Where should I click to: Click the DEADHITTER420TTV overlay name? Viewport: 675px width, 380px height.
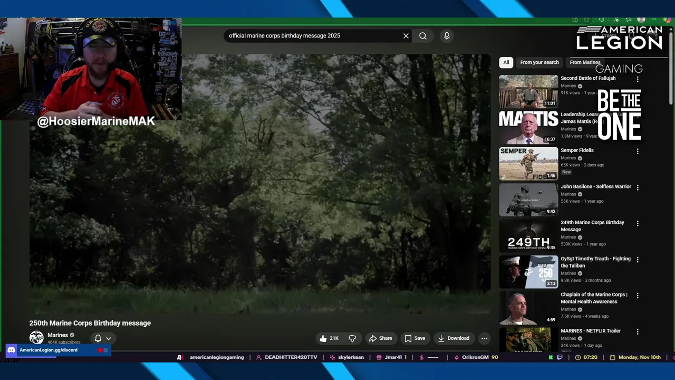point(291,357)
